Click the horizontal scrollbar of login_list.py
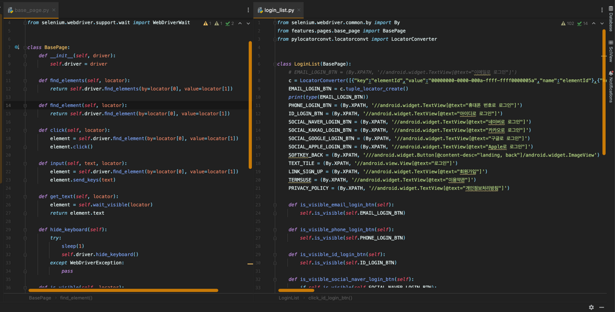The height and width of the screenshot is (312, 615). pos(296,290)
